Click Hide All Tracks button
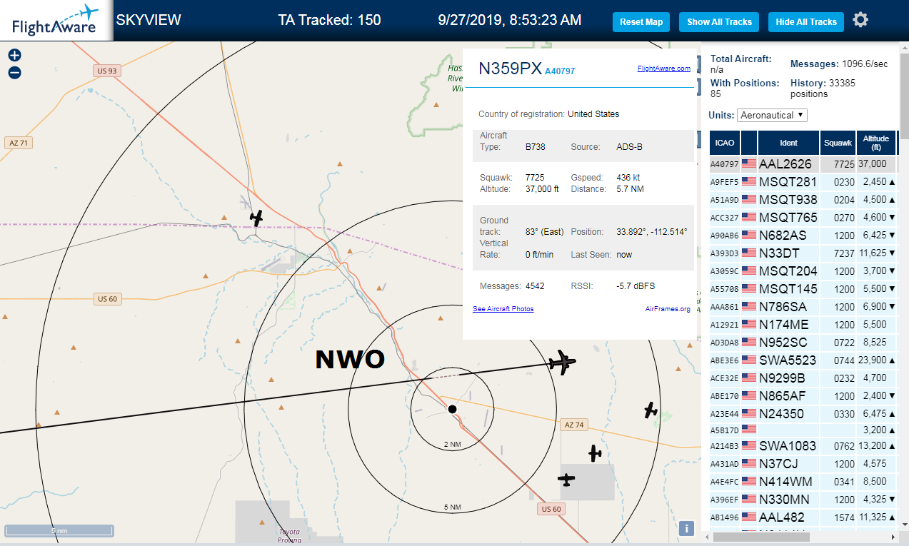Viewport: 909px width, 546px height. click(806, 22)
